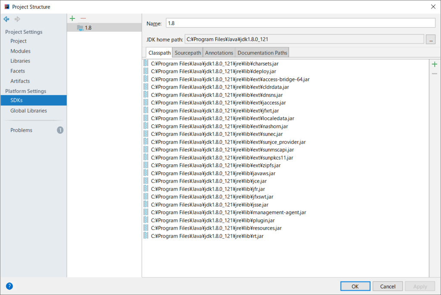Click the Name input field

(301, 23)
